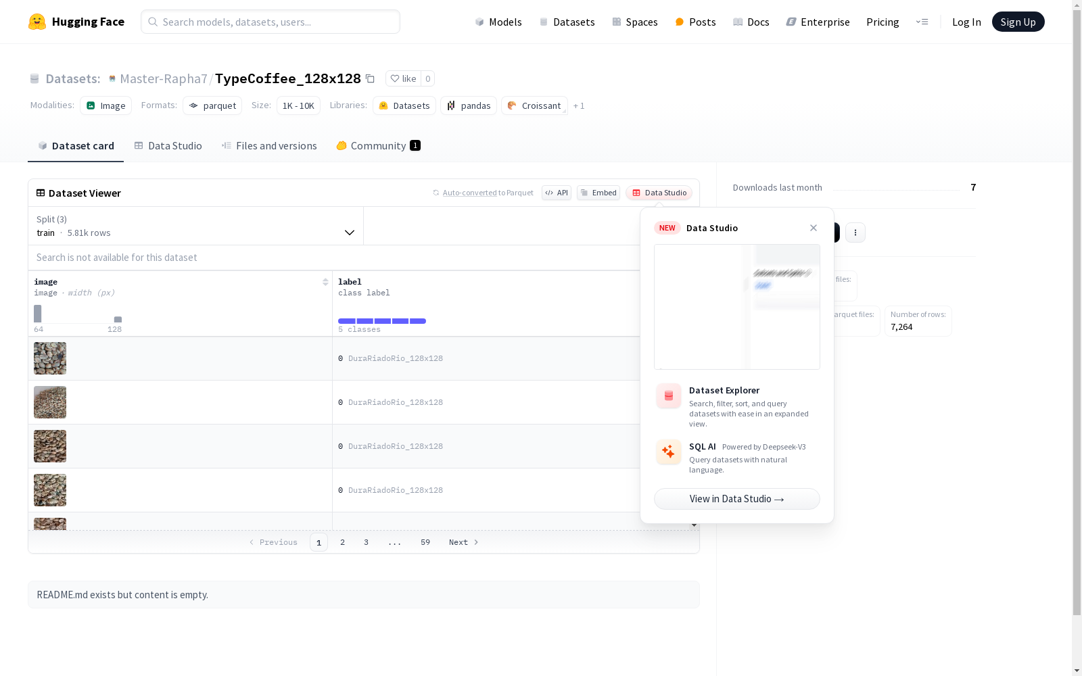Click the Data Studio viewer button

point(659,193)
